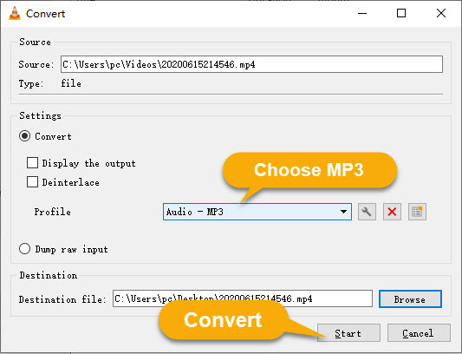Browse for a destination file
The image size is (462, 354).
[410, 299]
